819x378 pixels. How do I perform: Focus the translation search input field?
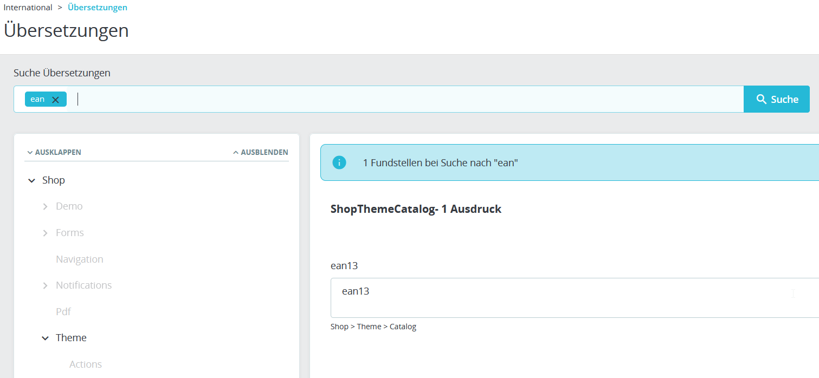407,99
